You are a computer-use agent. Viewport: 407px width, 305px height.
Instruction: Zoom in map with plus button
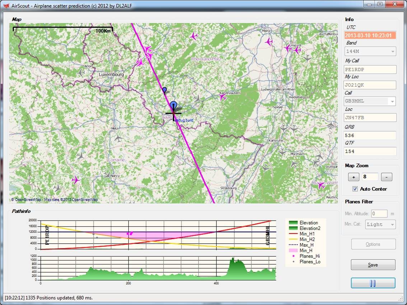point(354,177)
